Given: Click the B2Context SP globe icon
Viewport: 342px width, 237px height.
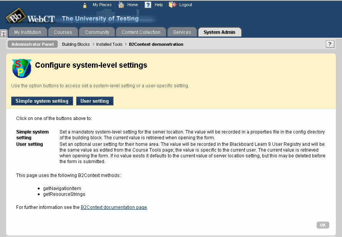Looking at the screenshot, I should pos(22,68).
